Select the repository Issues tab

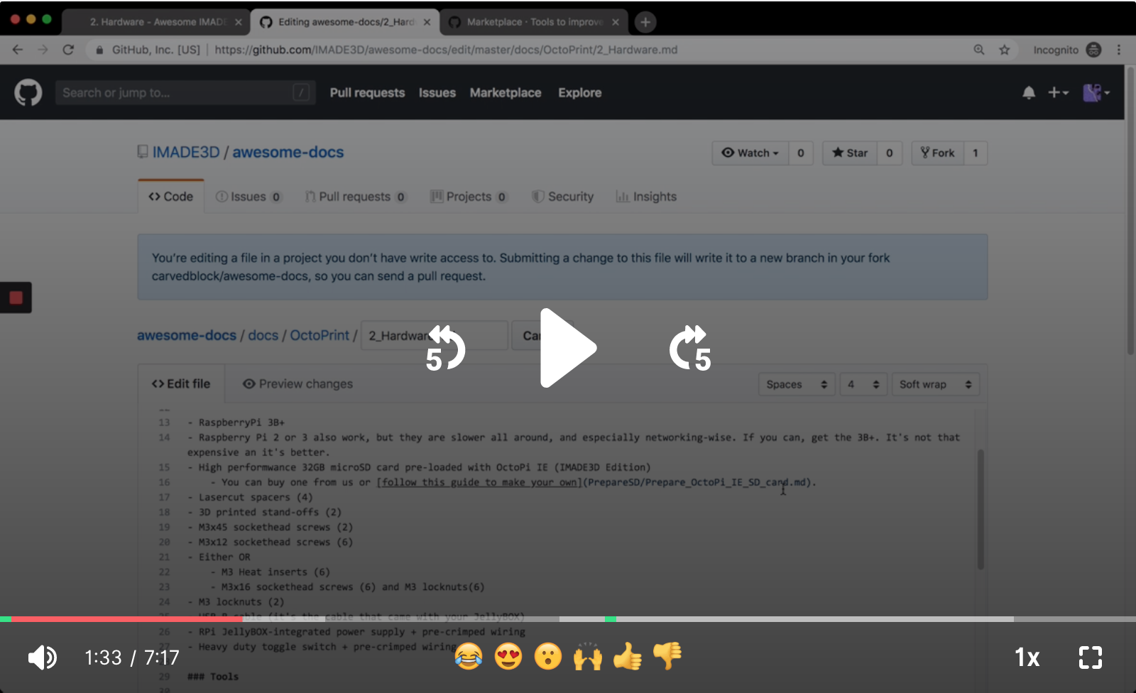[248, 197]
